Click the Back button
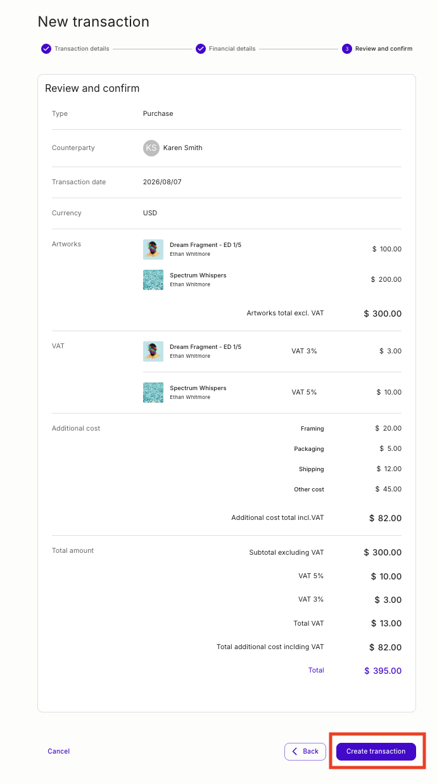The width and height of the screenshot is (437, 784). (x=305, y=751)
